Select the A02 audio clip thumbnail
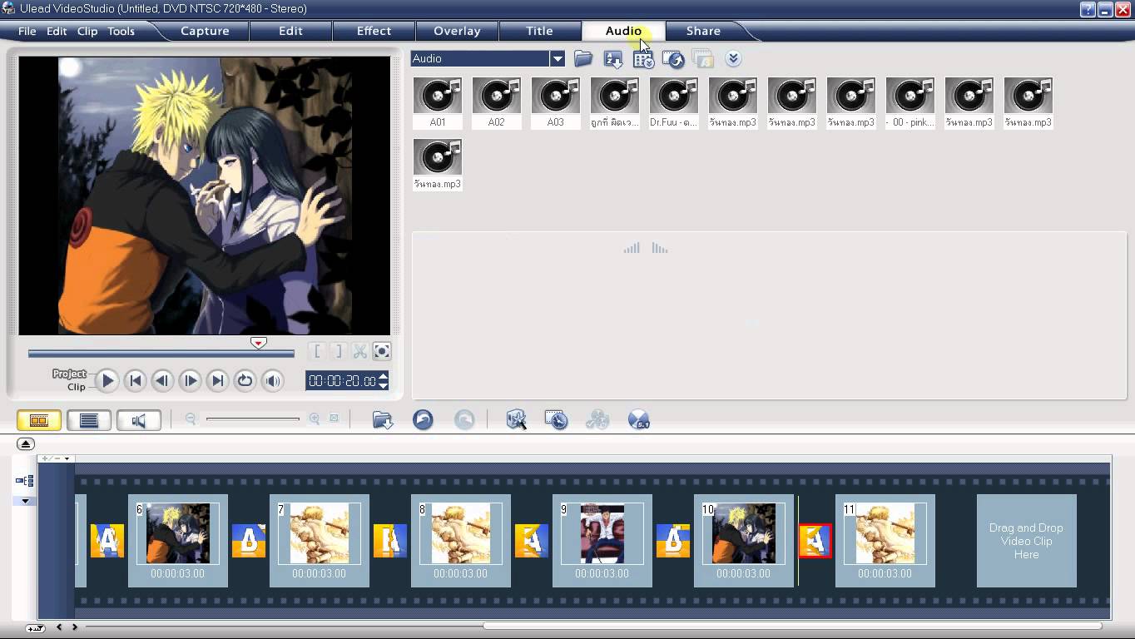 point(497,102)
